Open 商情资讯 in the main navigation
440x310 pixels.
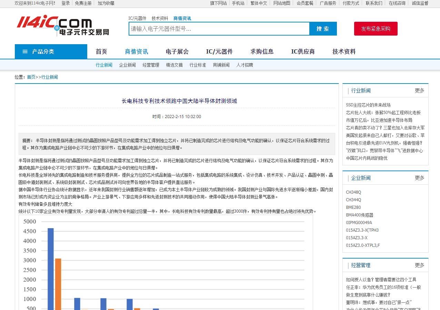coord(137,51)
